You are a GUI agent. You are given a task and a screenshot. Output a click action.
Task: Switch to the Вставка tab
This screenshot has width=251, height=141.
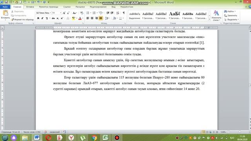pyautogui.click(x=30, y=7)
